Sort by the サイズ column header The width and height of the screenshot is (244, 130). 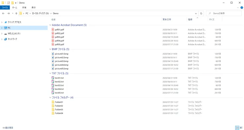[212, 20]
